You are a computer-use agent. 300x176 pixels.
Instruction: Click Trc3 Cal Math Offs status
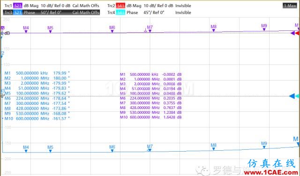pos(86,13)
